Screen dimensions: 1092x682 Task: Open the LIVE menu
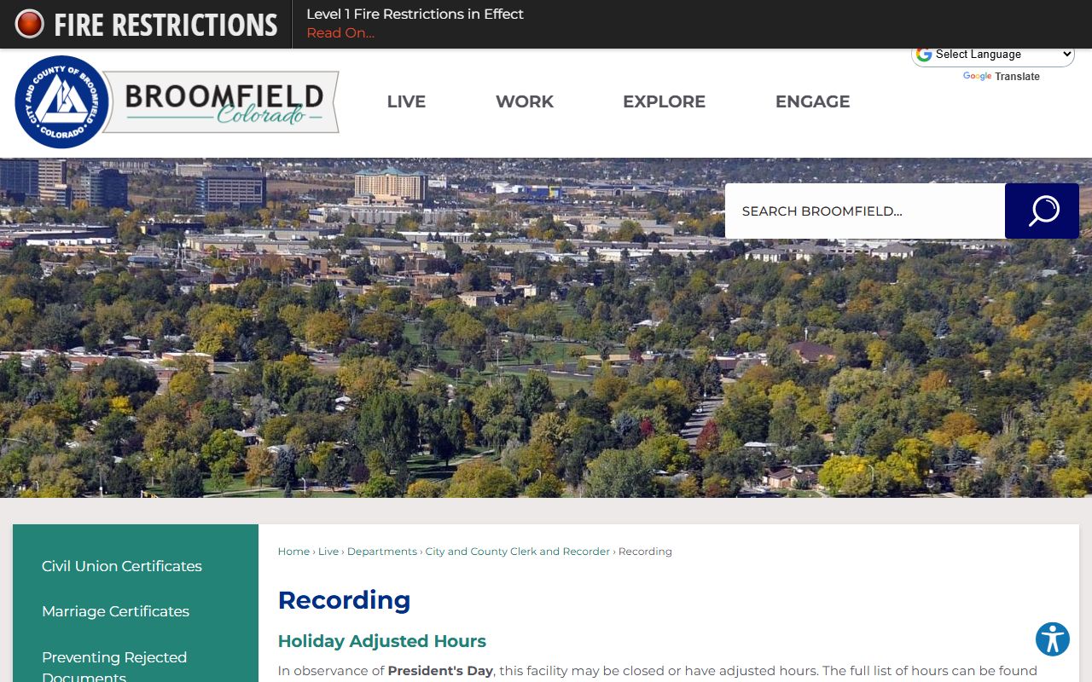click(x=406, y=101)
